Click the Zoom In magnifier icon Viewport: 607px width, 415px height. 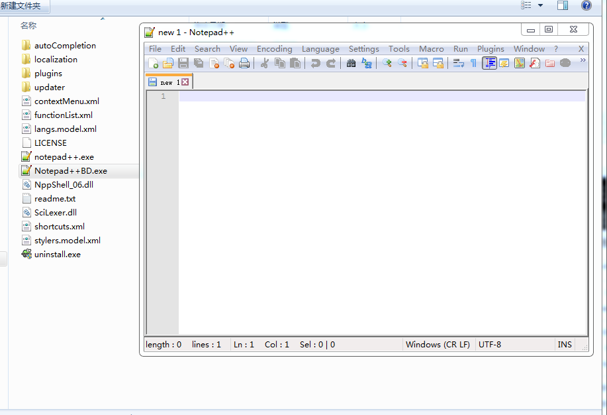[387, 63]
